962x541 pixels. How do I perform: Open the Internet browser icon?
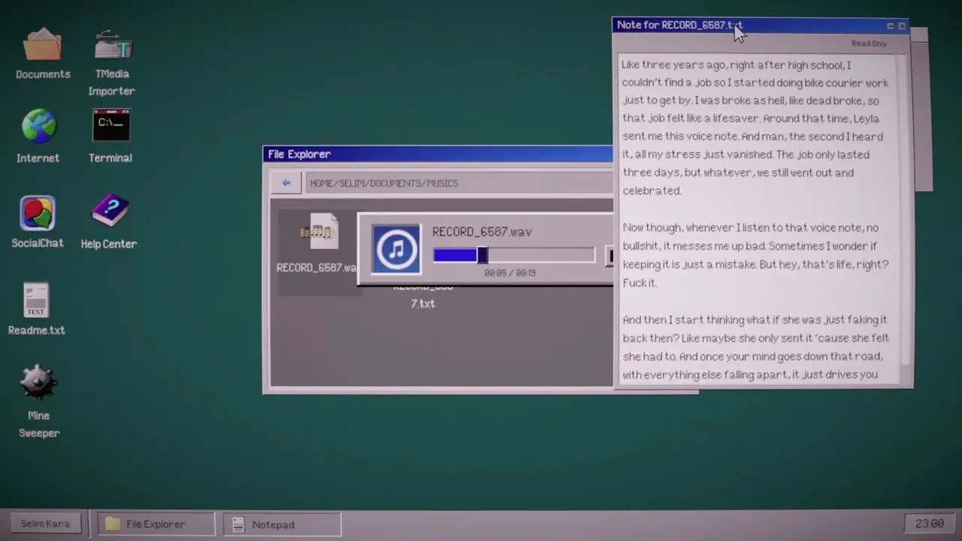[x=38, y=136]
